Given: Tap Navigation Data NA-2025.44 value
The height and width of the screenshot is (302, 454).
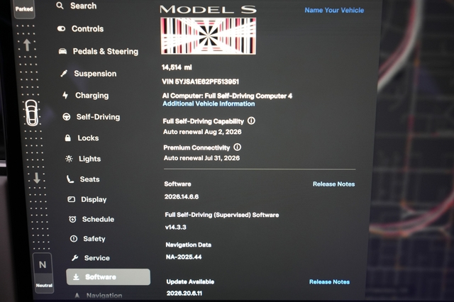Looking at the screenshot, I should pyautogui.click(x=184, y=257).
